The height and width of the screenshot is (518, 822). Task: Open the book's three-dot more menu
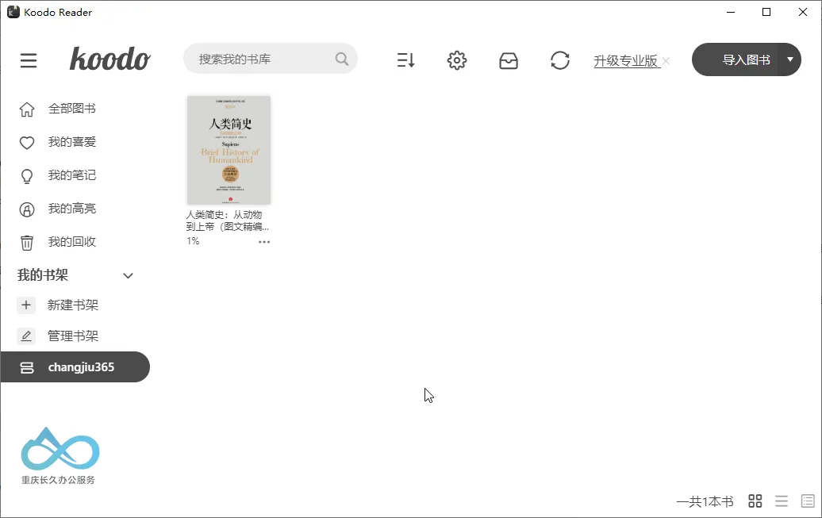(264, 242)
